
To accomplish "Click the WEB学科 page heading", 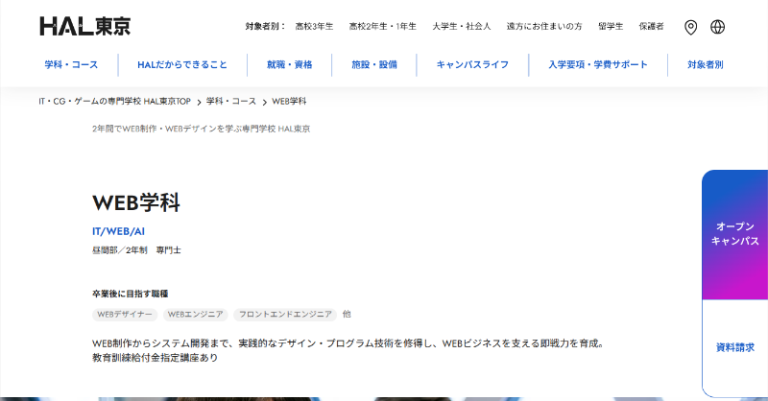I will pos(136,202).
